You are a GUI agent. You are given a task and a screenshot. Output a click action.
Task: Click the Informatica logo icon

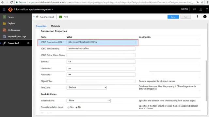point(10,9)
